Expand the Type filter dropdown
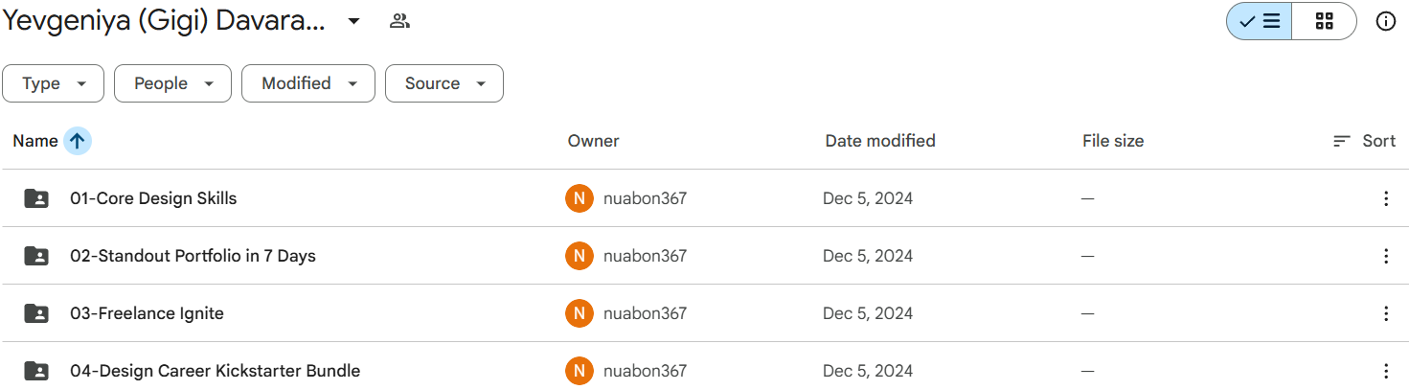 [53, 83]
